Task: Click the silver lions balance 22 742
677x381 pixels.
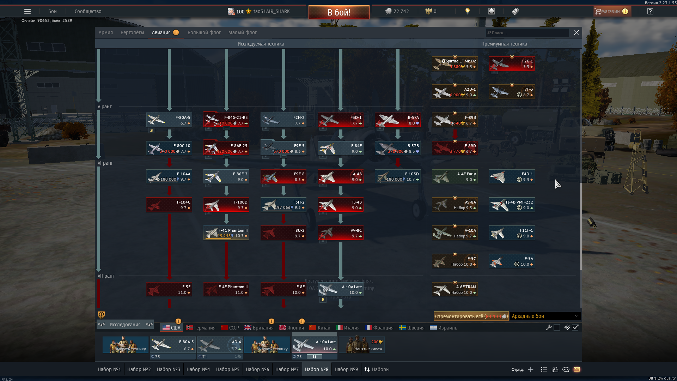Action: [x=397, y=11]
